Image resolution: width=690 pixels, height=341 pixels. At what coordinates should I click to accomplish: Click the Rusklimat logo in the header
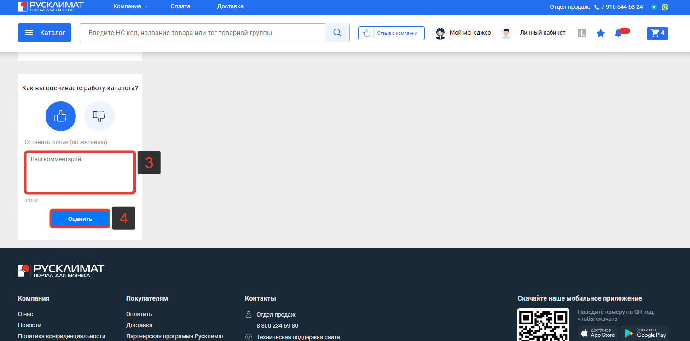[51, 6]
